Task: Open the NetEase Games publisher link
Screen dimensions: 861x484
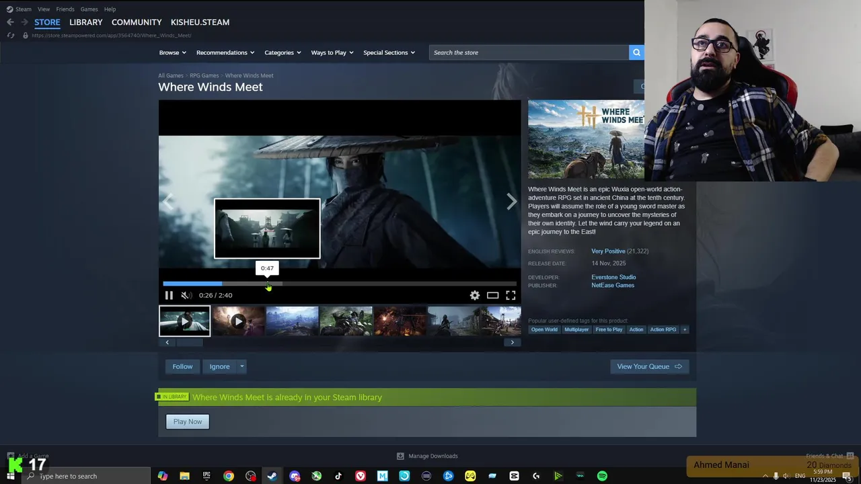Action: coord(613,285)
